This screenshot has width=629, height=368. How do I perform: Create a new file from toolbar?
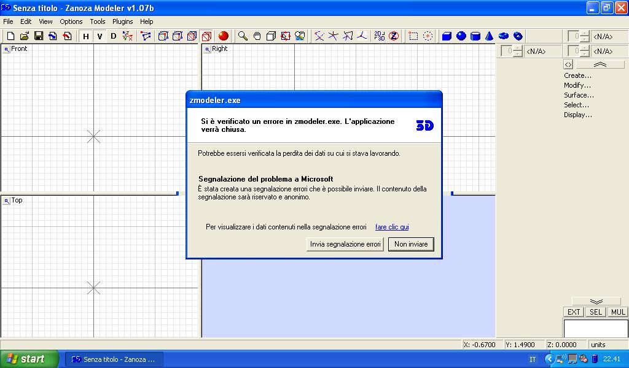tap(11, 36)
